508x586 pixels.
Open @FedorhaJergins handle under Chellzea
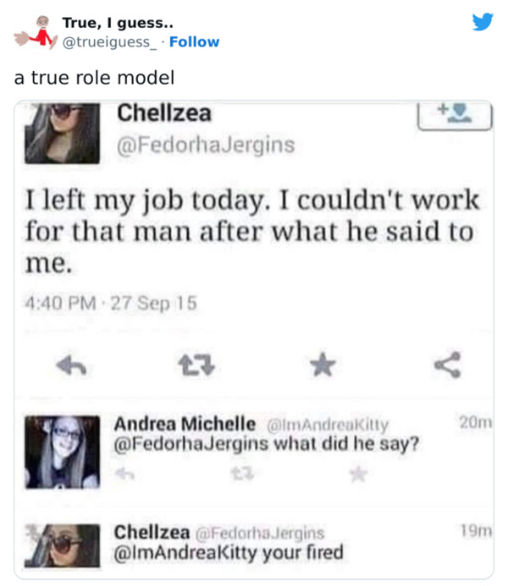point(206,145)
